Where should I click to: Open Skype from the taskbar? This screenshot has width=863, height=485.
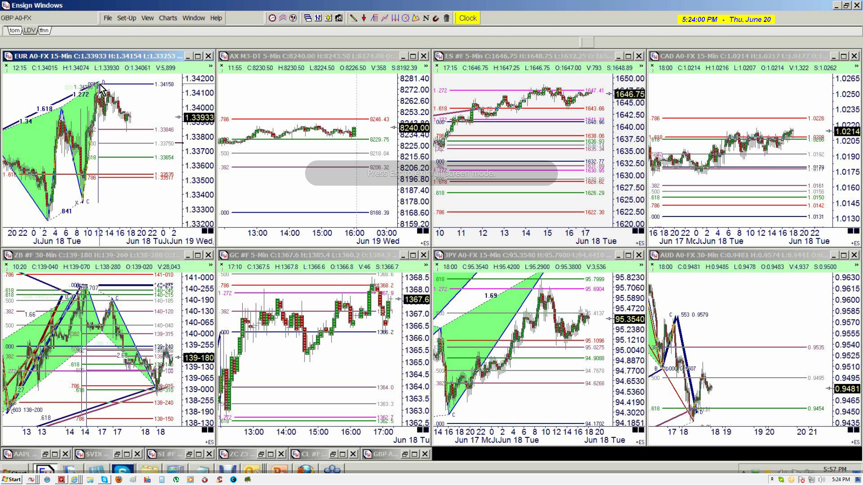tap(104, 479)
